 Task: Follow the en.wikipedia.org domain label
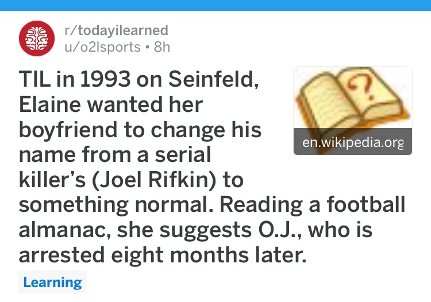click(x=353, y=142)
